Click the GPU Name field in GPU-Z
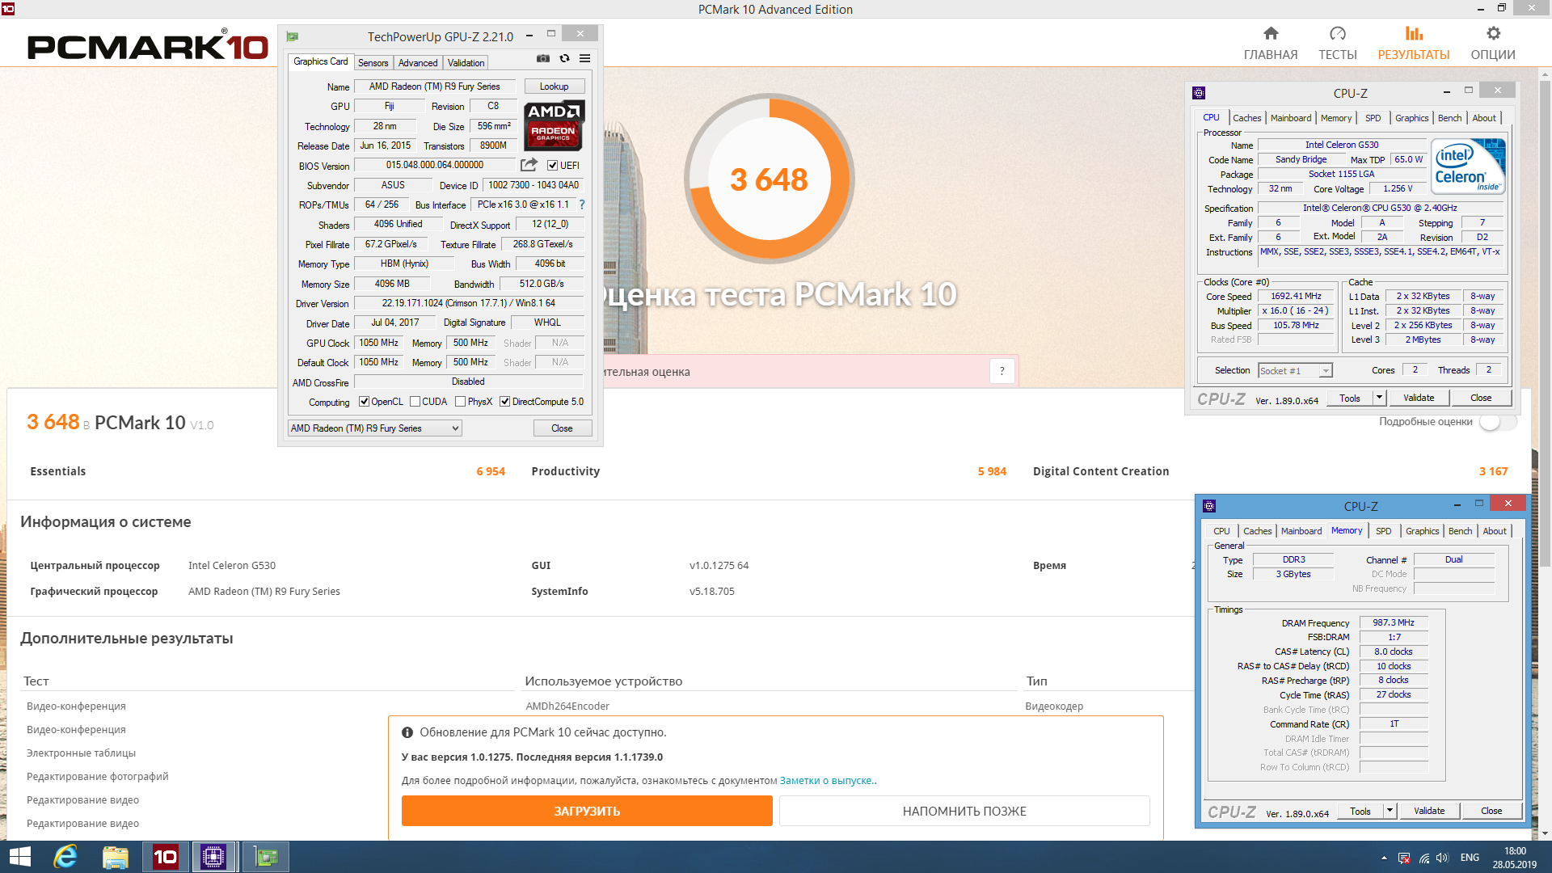The height and width of the screenshot is (873, 1552). (x=435, y=86)
